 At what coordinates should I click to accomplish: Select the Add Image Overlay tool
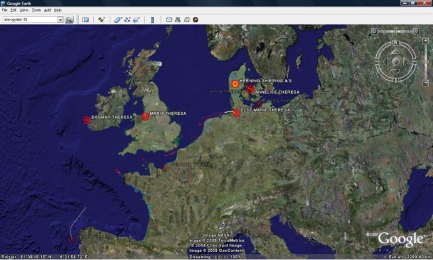pyautogui.click(x=137, y=20)
